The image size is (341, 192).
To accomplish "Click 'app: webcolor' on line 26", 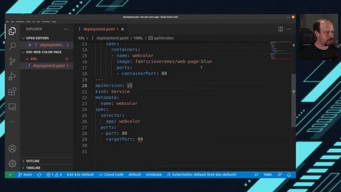I will tap(123, 121).
